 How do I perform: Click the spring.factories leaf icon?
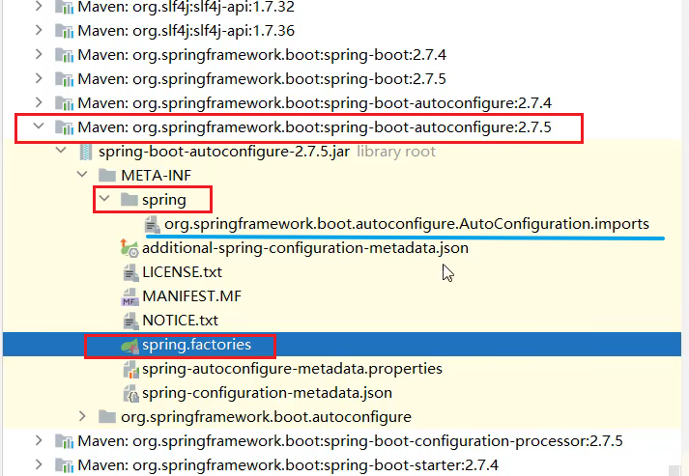tap(129, 345)
